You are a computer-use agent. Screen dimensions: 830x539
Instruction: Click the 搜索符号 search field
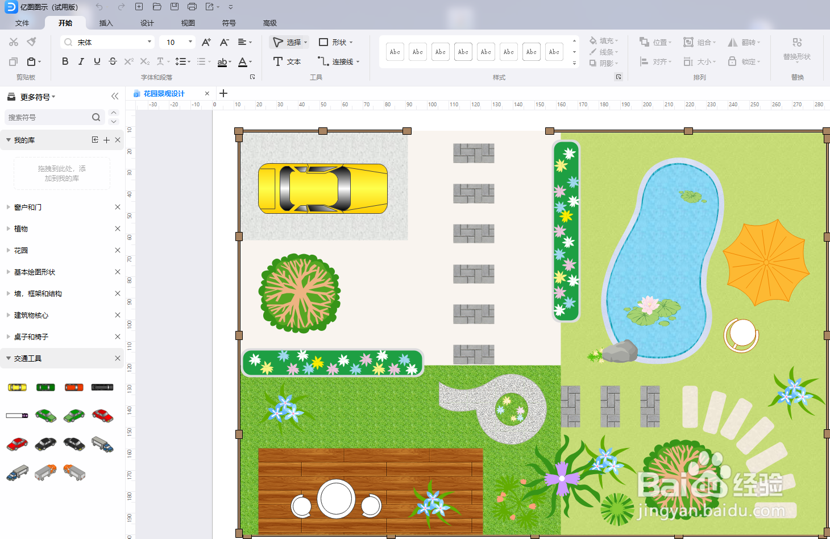coord(48,117)
